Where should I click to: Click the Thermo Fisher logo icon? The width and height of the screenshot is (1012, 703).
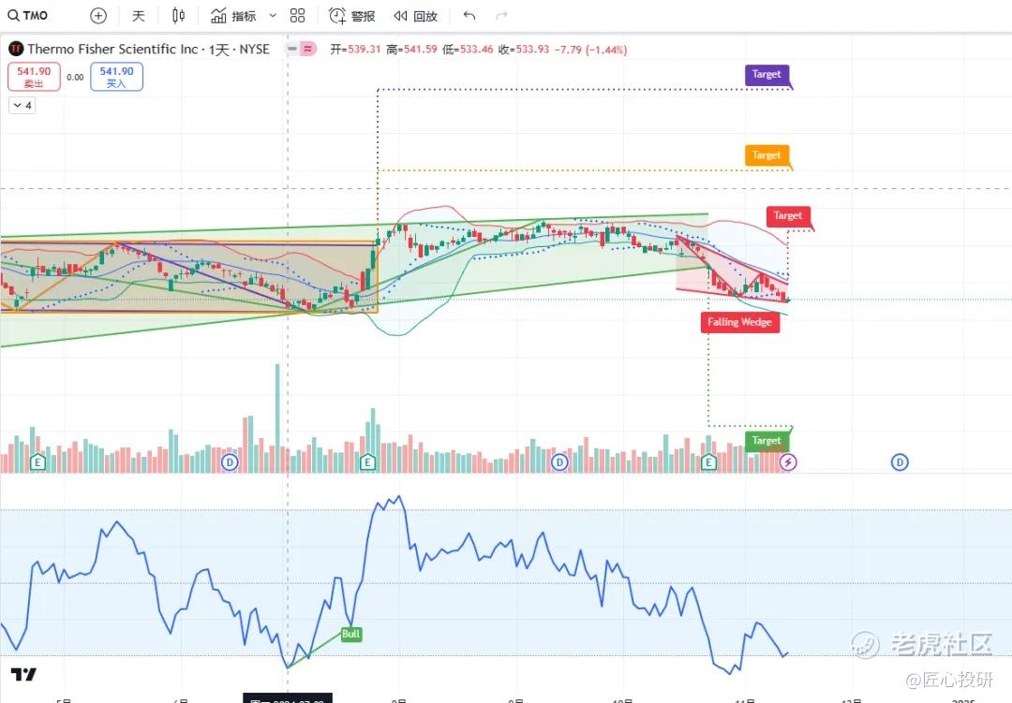[16, 49]
